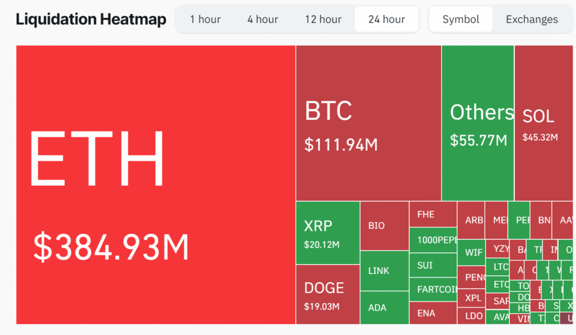This screenshot has height=335, width=576.
Task: Open the LINK heatmap tile
Action: pyautogui.click(x=384, y=270)
